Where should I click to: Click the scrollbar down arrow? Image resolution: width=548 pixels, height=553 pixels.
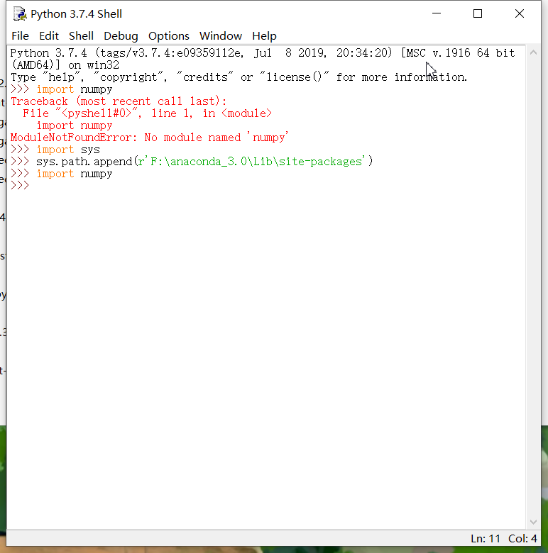(x=533, y=522)
